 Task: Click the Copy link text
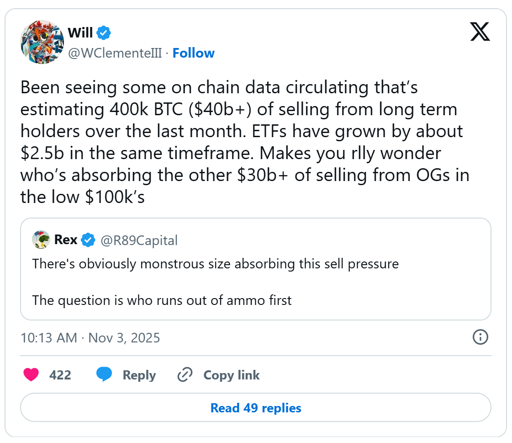tap(231, 375)
